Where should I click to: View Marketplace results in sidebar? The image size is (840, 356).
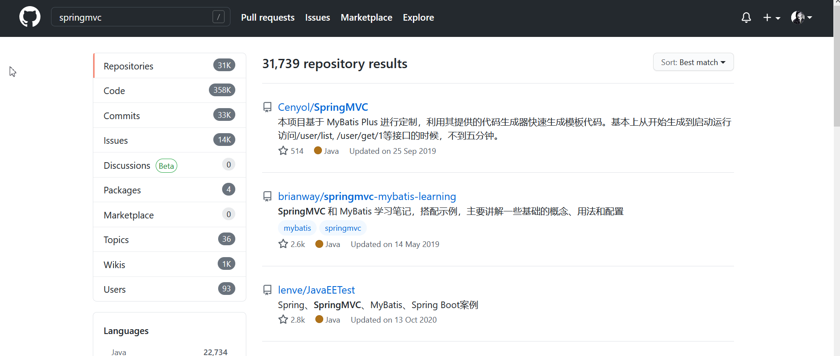tap(170, 215)
